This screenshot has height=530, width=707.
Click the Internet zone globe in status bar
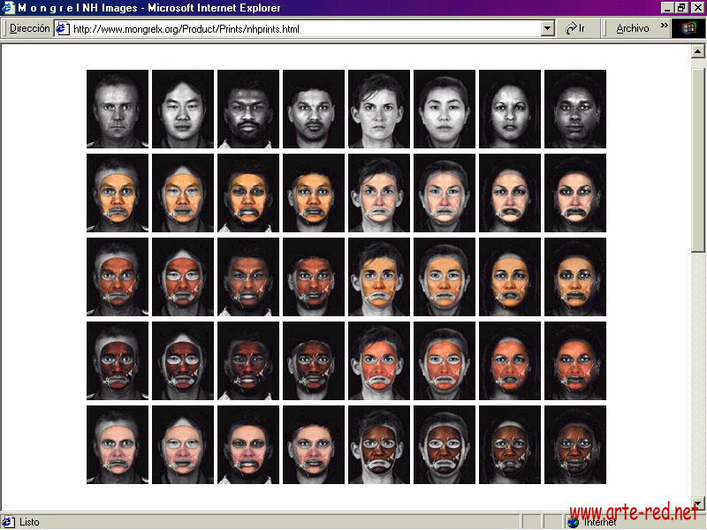click(x=574, y=522)
